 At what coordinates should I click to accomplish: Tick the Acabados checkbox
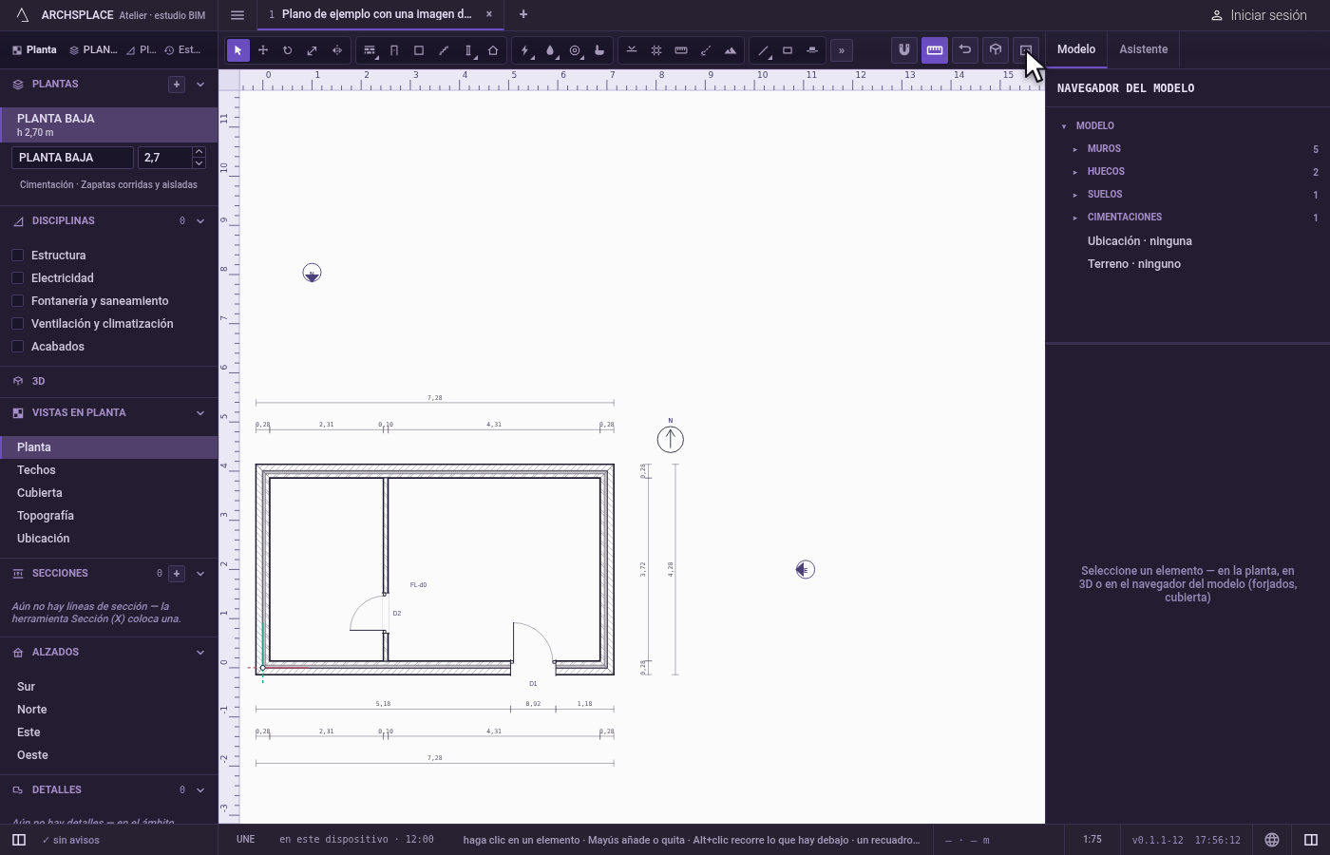[17, 347]
